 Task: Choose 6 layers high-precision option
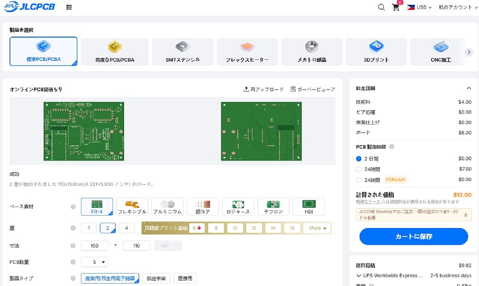click(197, 228)
